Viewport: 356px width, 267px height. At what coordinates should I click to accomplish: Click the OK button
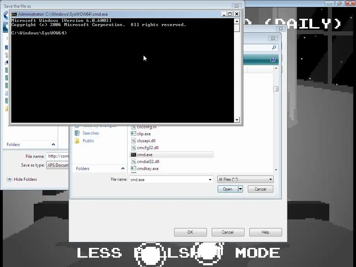point(190,232)
